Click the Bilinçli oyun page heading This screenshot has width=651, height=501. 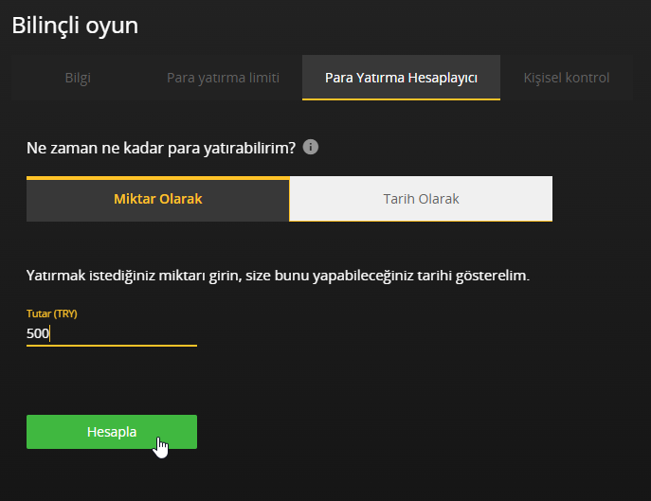(75, 26)
